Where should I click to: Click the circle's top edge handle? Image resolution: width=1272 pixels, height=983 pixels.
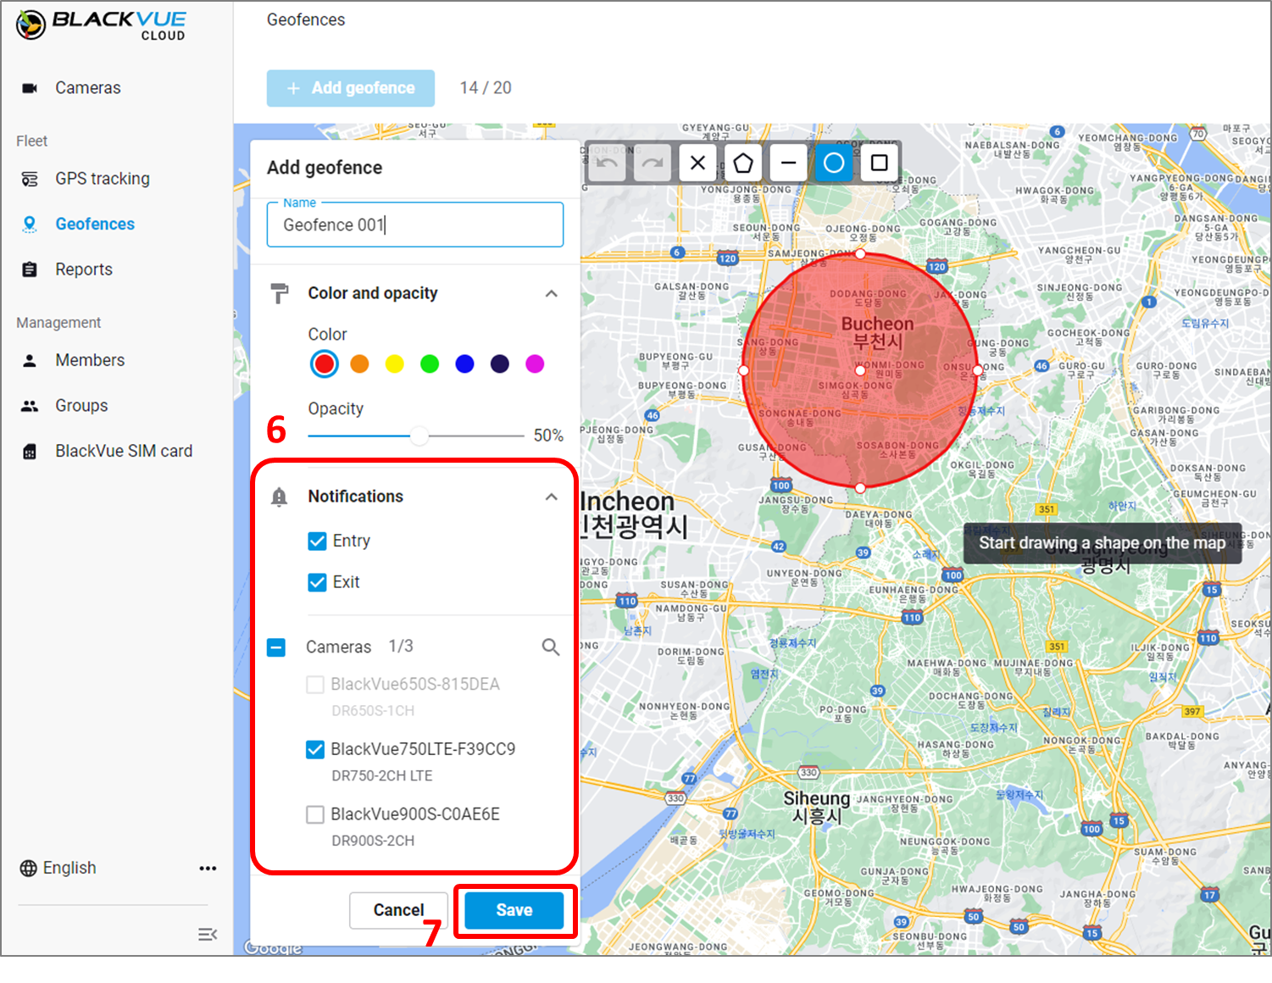[x=860, y=253]
